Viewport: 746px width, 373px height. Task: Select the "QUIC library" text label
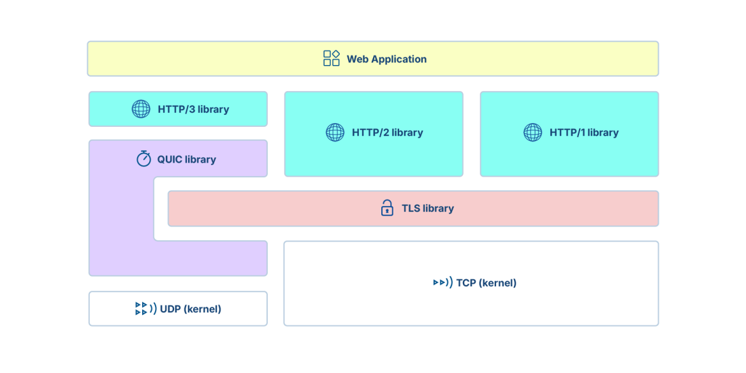coord(186,159)
